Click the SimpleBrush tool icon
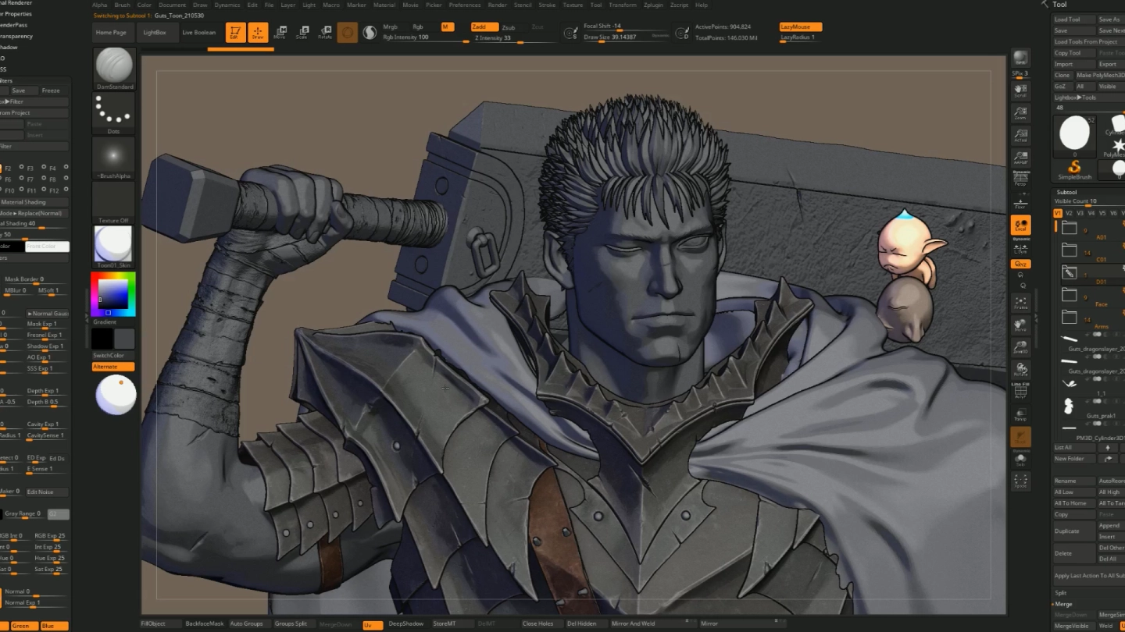Viewport: 1125px width, 632px height. tap(1074, 169)
